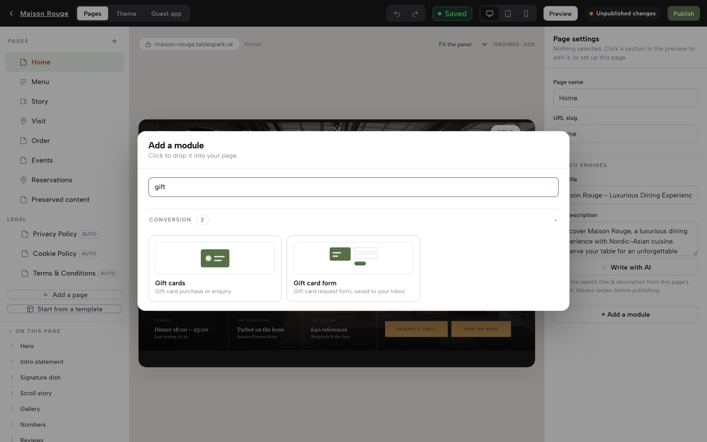Click the Page name input field
This screenshot has width=707, height=442.
point(625,98)
